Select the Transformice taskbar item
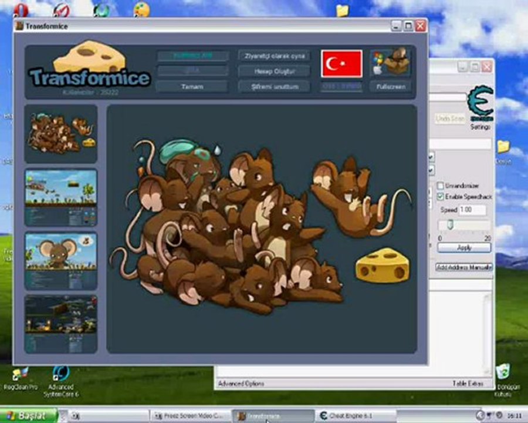 coord(273,416)
